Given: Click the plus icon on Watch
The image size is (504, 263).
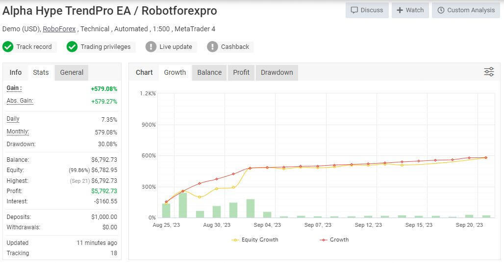Looking at the screenshot, I should (400, 10).
